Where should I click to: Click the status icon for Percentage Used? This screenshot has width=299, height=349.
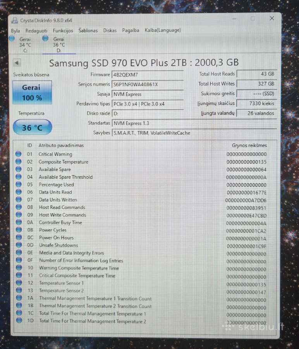pyautogui.click(x=19, y=184)
